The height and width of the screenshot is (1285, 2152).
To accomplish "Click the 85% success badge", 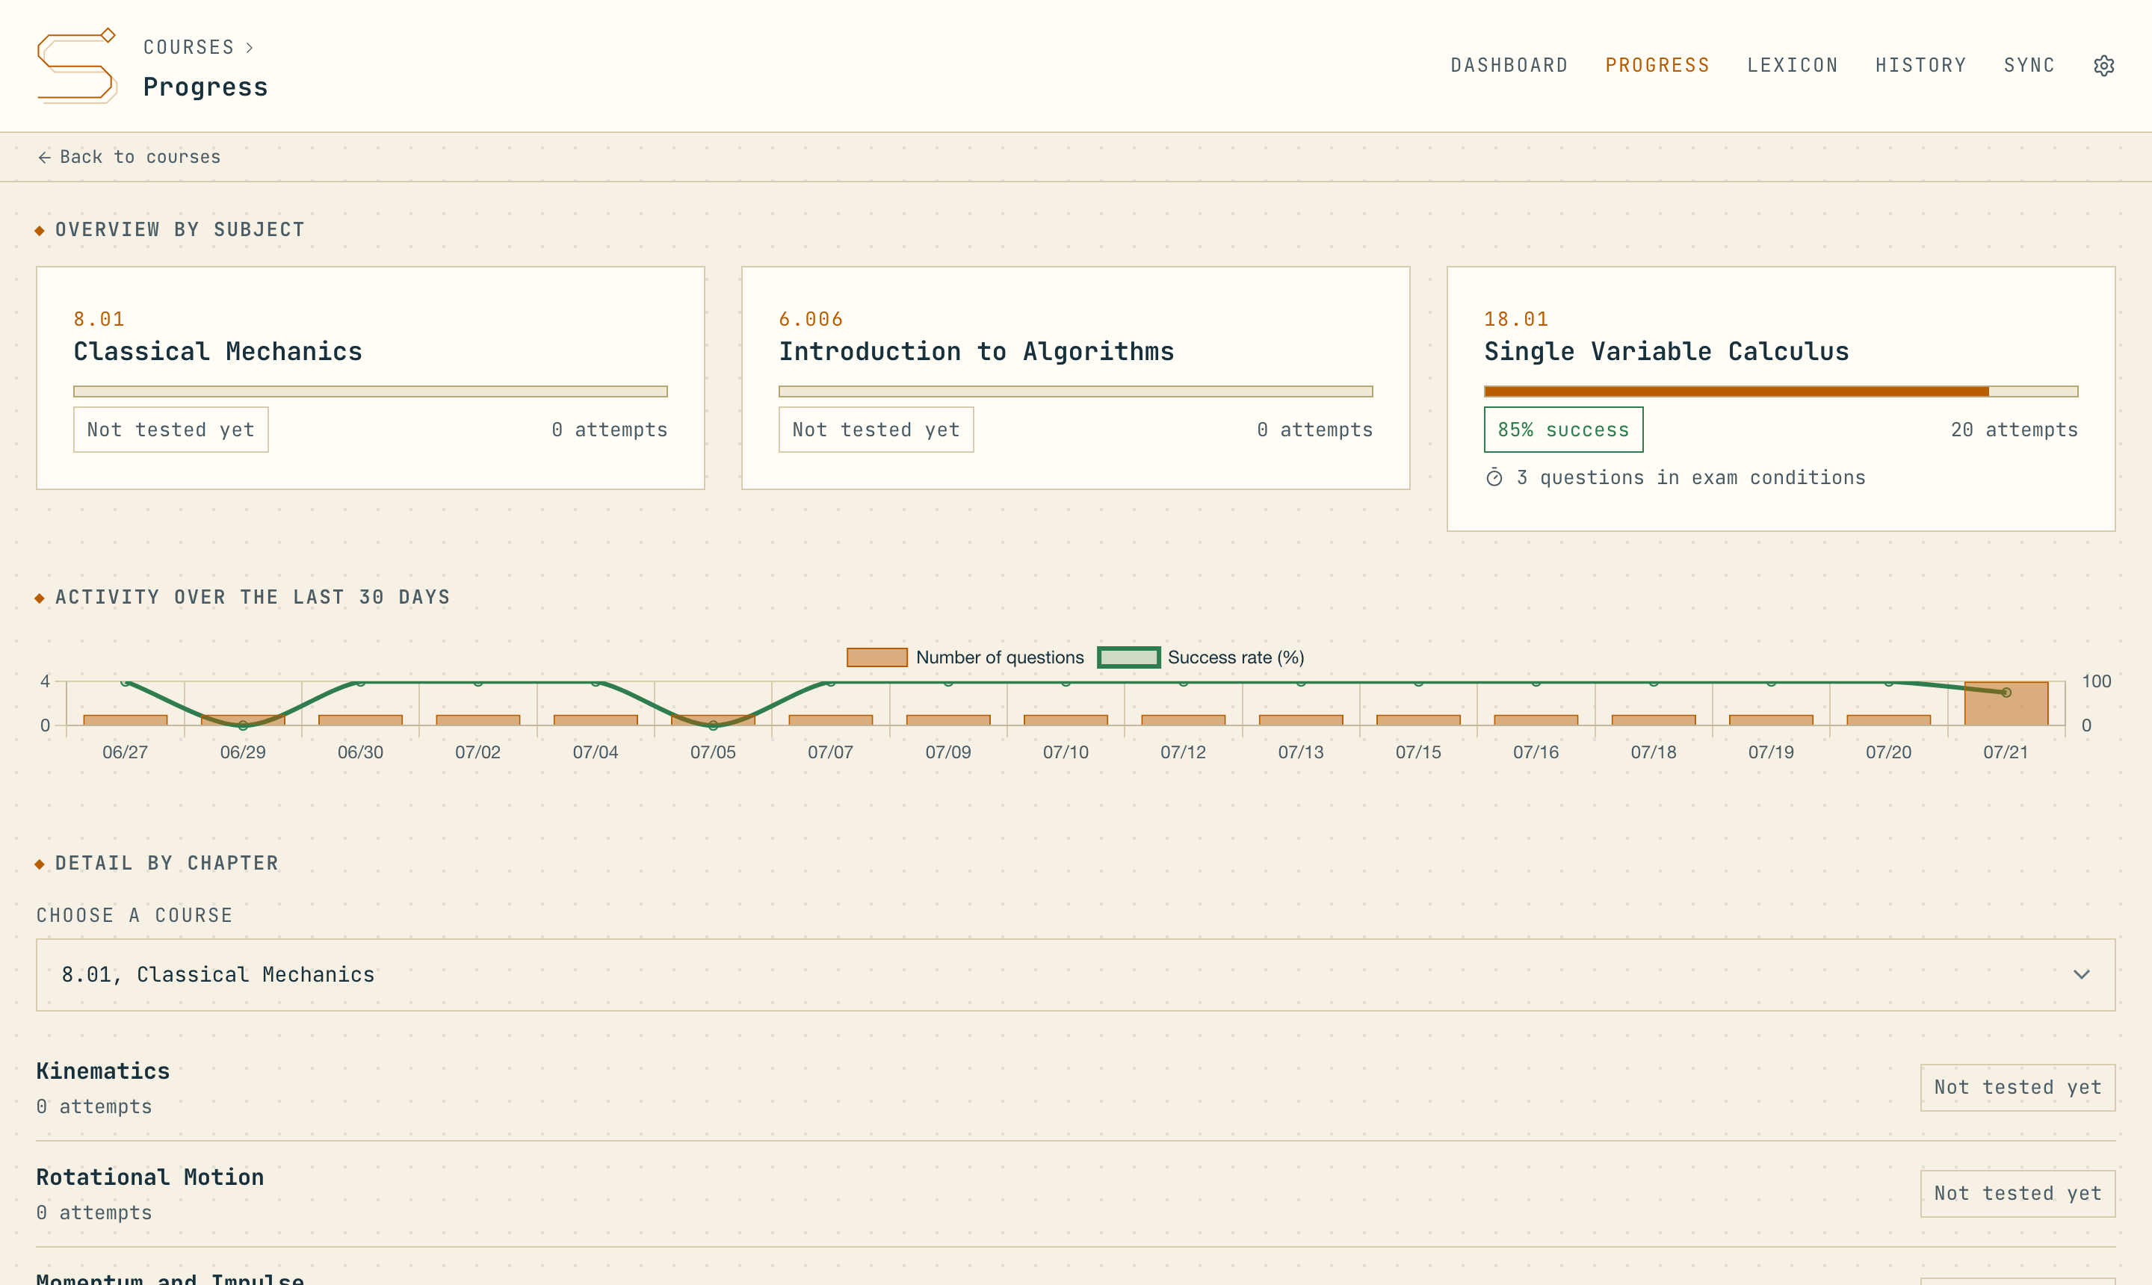I will (x=1563, y=430).
